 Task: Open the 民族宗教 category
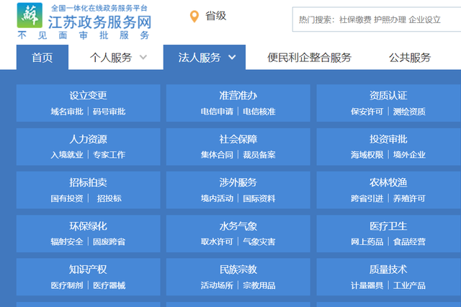(x=238, y=270)
